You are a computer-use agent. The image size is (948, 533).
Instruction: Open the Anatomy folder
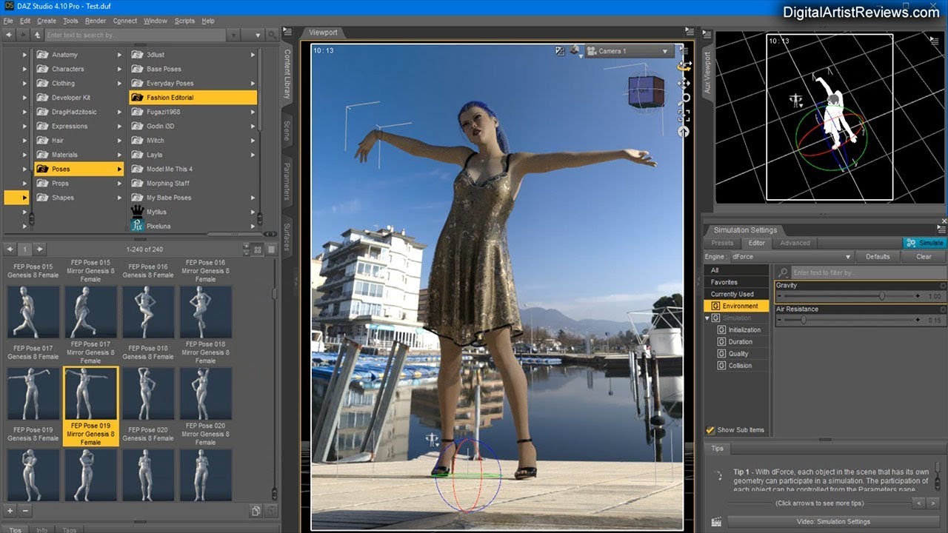[x=64, y=55]
